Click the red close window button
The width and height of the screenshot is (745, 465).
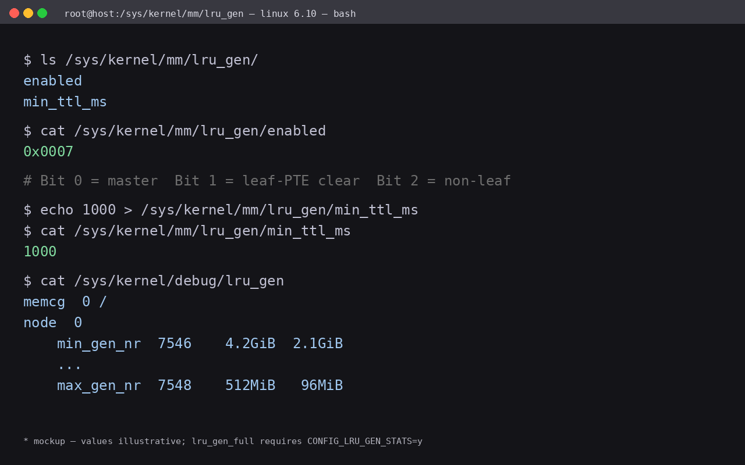(x=14, y=13)
